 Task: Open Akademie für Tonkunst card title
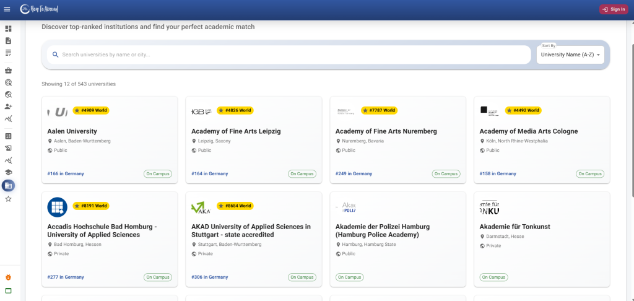point(515,227)
